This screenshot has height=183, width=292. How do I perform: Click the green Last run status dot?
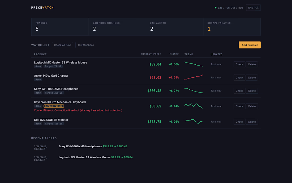[x=216, y=8]
